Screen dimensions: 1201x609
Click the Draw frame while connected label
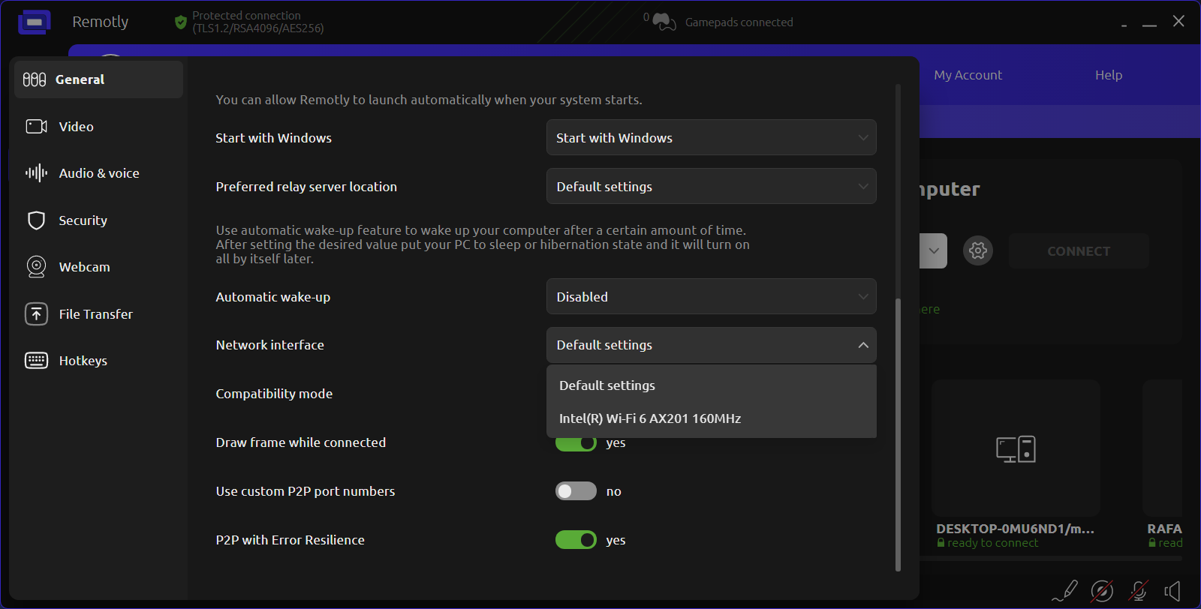(x=301, y=442)
